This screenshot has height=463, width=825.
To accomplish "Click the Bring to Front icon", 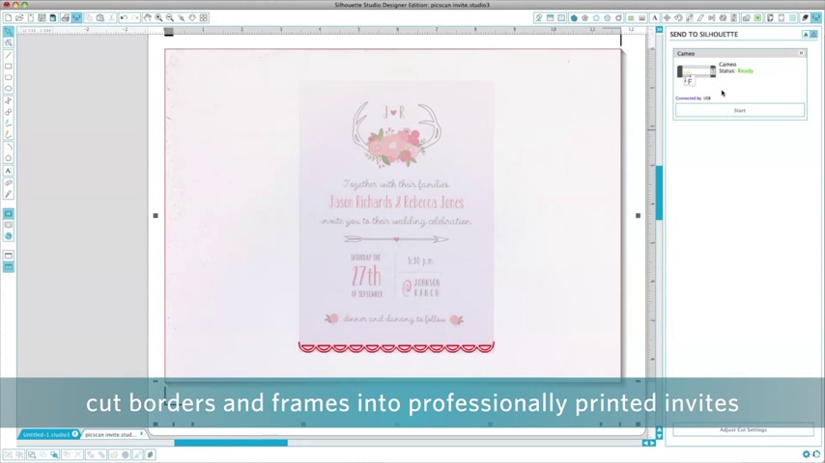I will tap(91, 454).
